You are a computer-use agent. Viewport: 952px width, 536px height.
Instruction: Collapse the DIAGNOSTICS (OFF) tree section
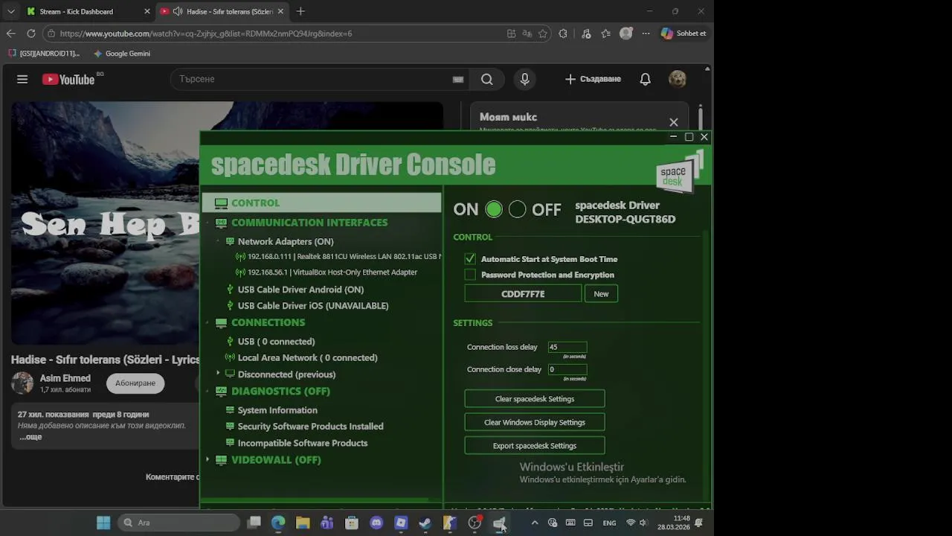coord(208,391)
